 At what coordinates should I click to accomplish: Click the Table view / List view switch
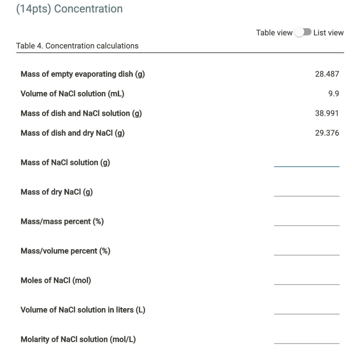[x=303, y=32]
